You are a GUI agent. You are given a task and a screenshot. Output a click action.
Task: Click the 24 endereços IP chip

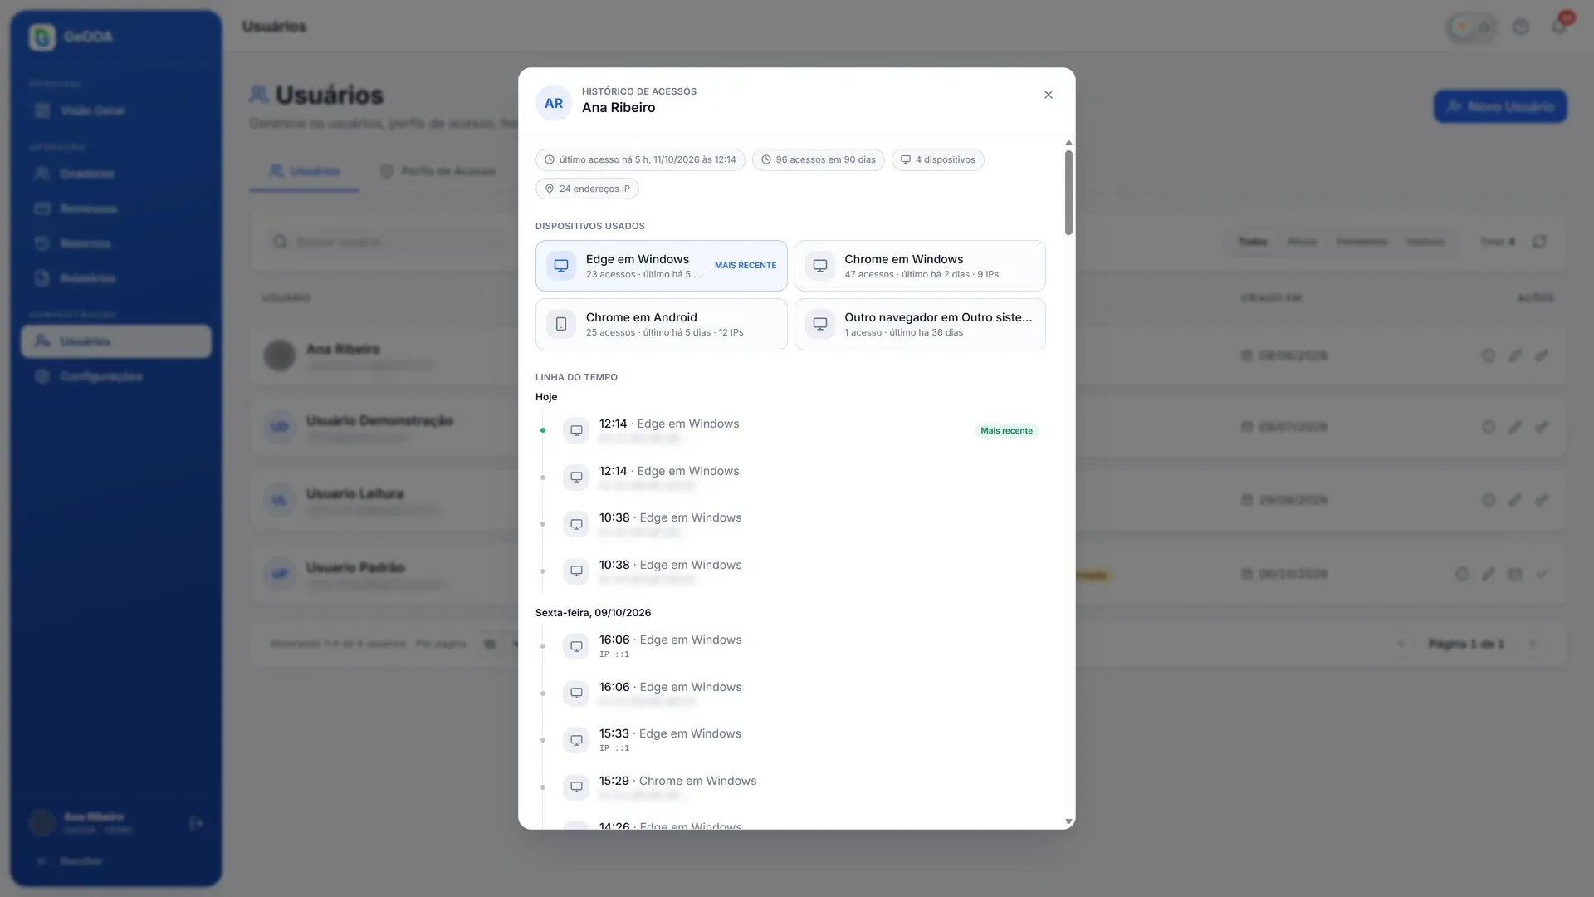pyautogui.click(x=587, y=189)
